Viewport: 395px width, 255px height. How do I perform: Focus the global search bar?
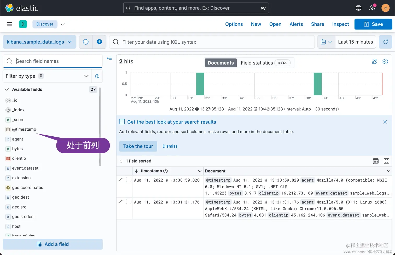coord(196,8)
